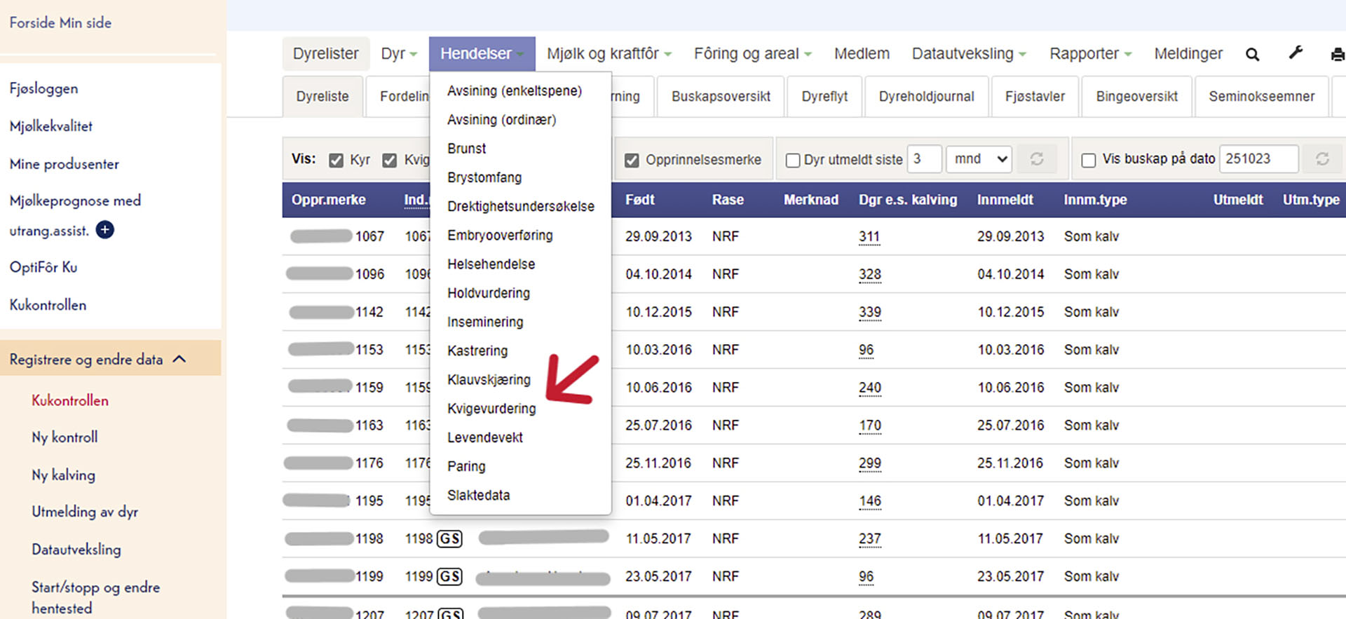
Task: Open the Fôring og areal menu
Action: pos(752,54)
